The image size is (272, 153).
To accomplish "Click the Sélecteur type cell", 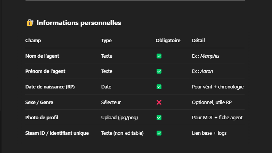I will click(x=111, y=102).
